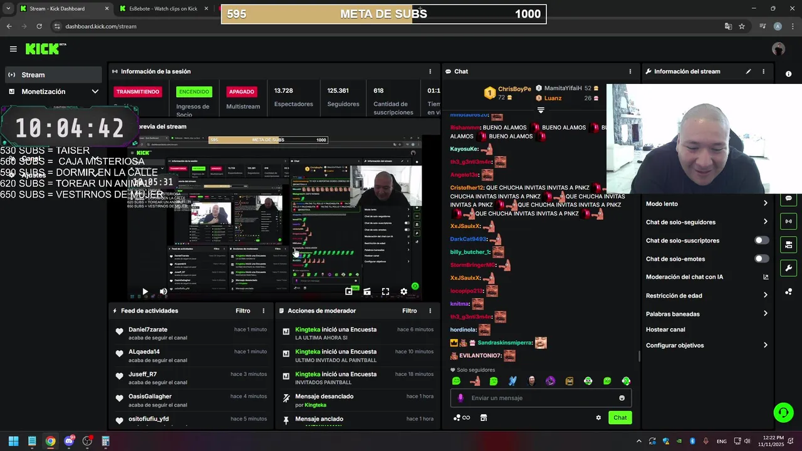This screenshot has height=451, width=802.
Task: Open the shop icon below chat input
Action: (x=484, y=418)
